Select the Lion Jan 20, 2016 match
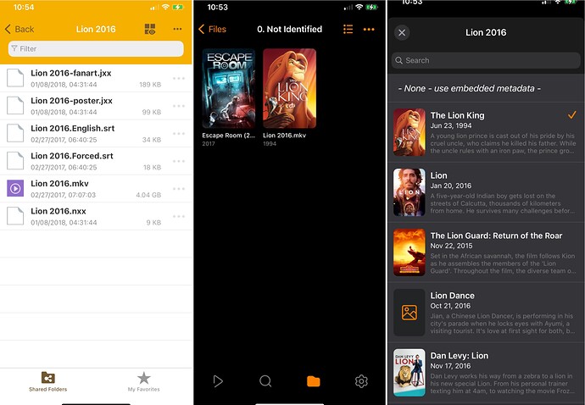This screenshot has height=405, width=585. coord(486,192)
